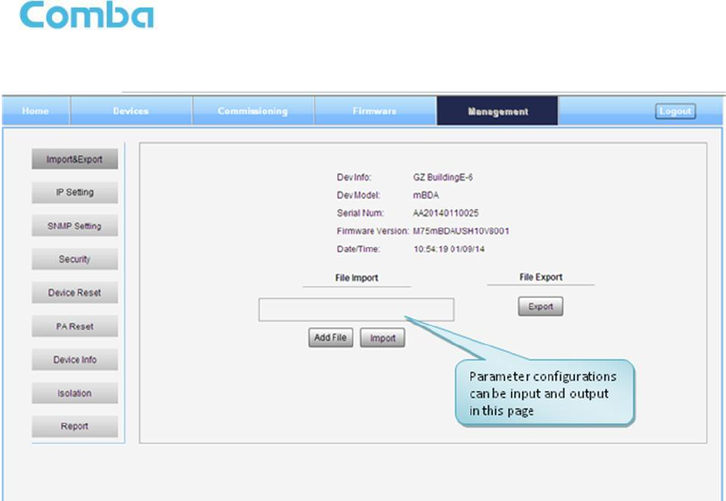The width and height of the screenshot is (726, 501).
Task: Go to SNMP Setting
Action: (74, 226)
